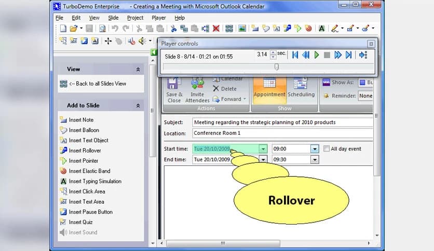Jump to last slide in Player controls

pos(349,55)
